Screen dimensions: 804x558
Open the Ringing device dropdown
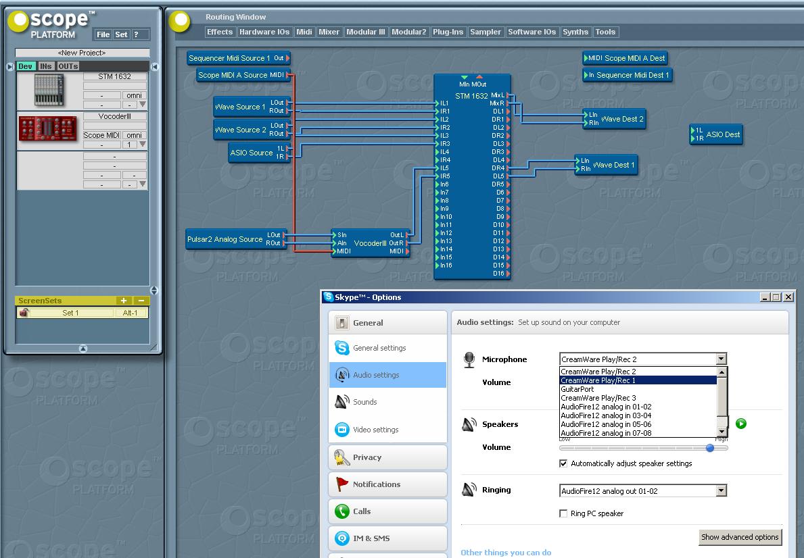(721, 491)
